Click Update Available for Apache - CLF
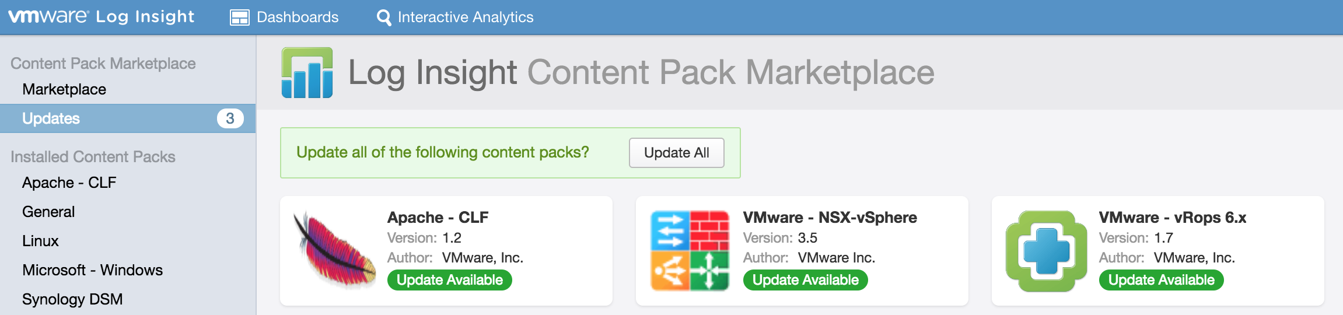Viewport: 1343px width, 315px height. pos(449,280)
